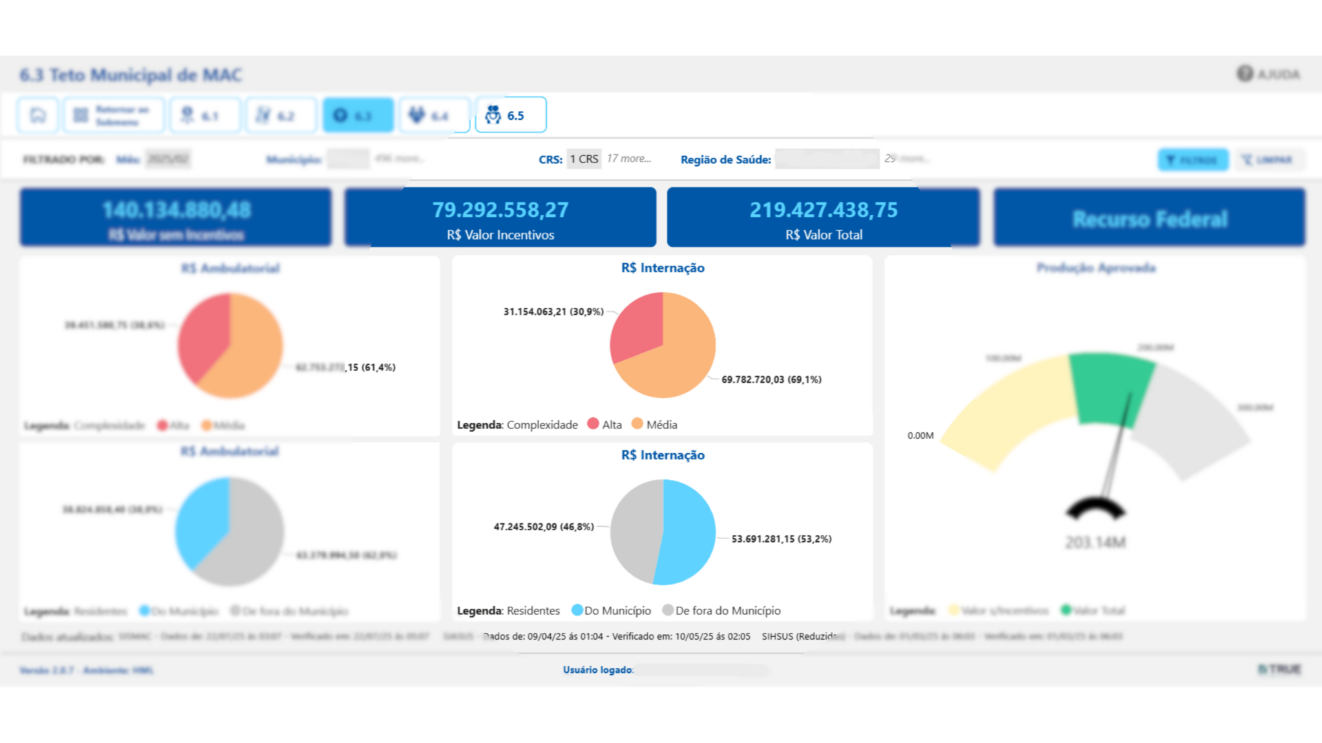The height and width of the screenshot is (743, 1322).
Task: Click the R$ Valor Incentivos card
Action: pos(500,218)
